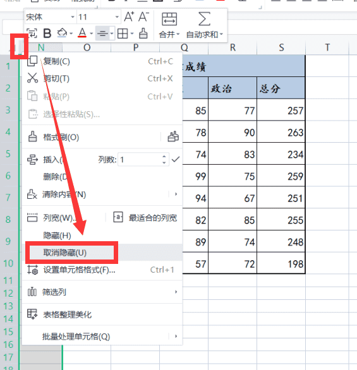Image resolution: width=357 pixels, height=370 pixels.
Task: Open the font size dropdown showing 11
Action: 117,17
